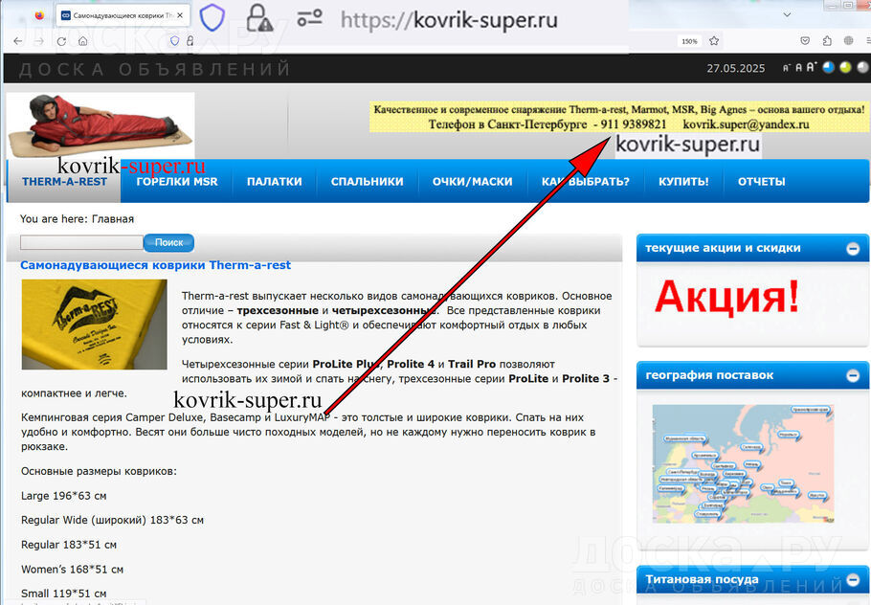Click the browser reload page icon
The width and height of the screenshot is (871, 605).
click(x=61, y=41)
